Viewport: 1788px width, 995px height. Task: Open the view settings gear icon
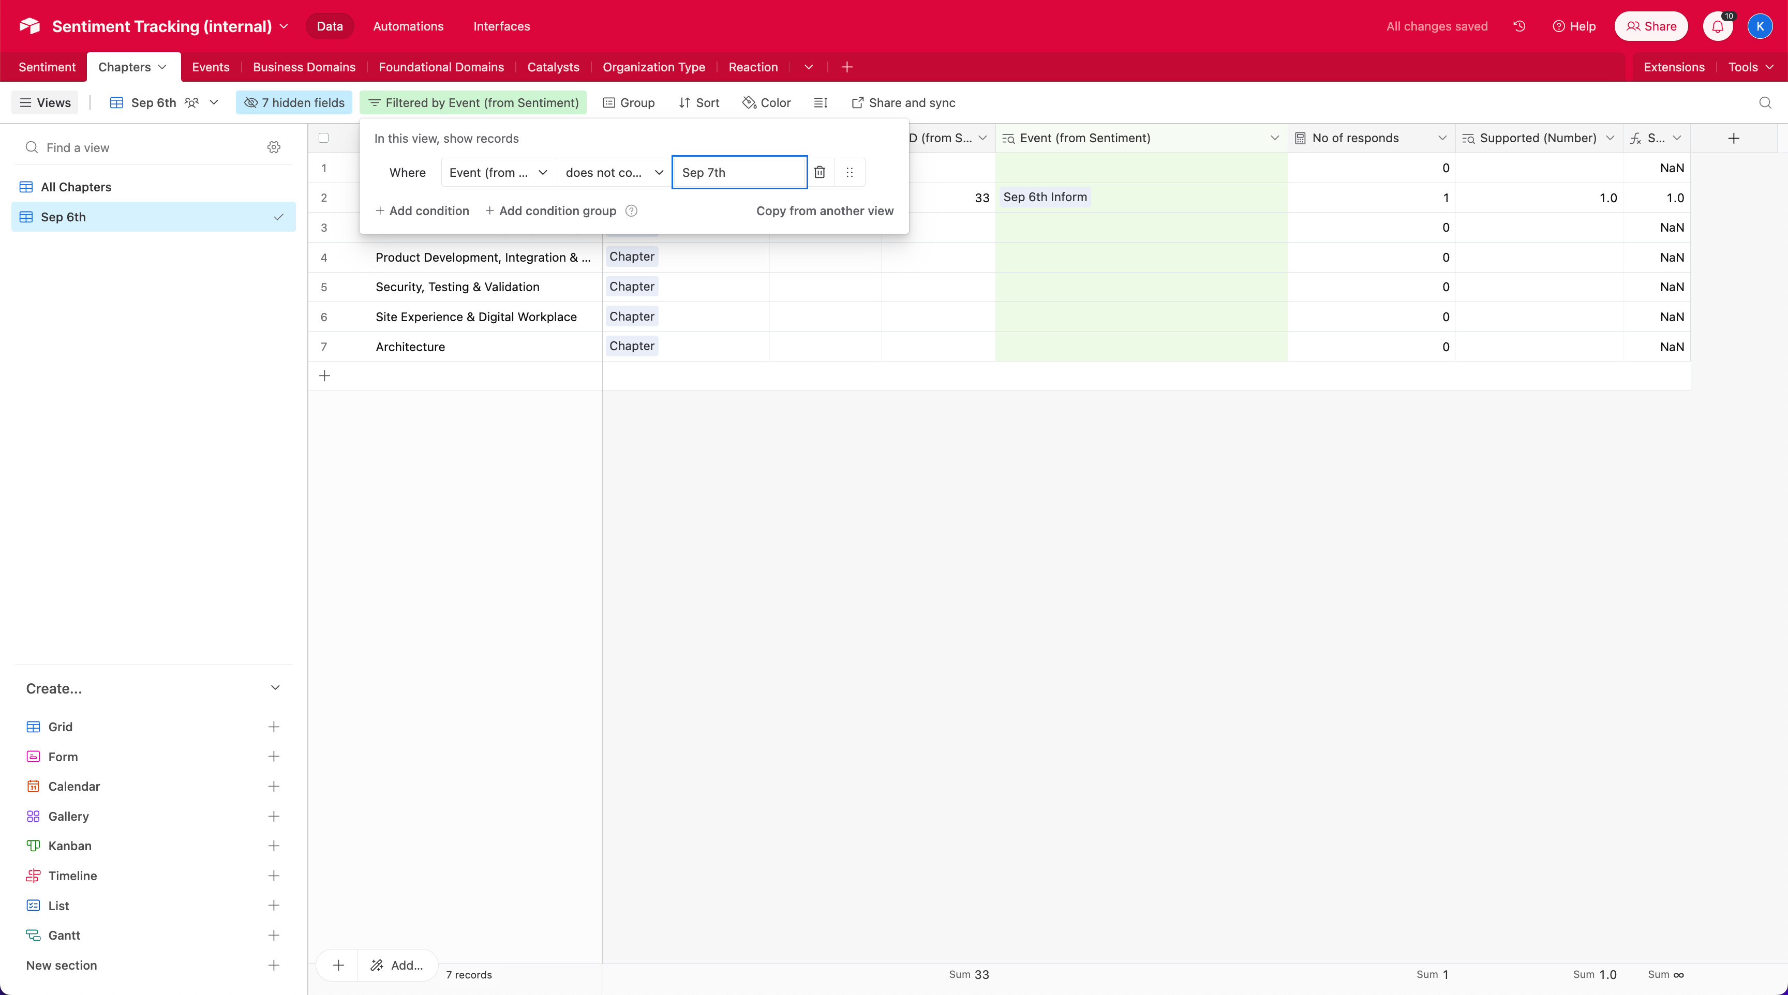[x=274, y=147]
